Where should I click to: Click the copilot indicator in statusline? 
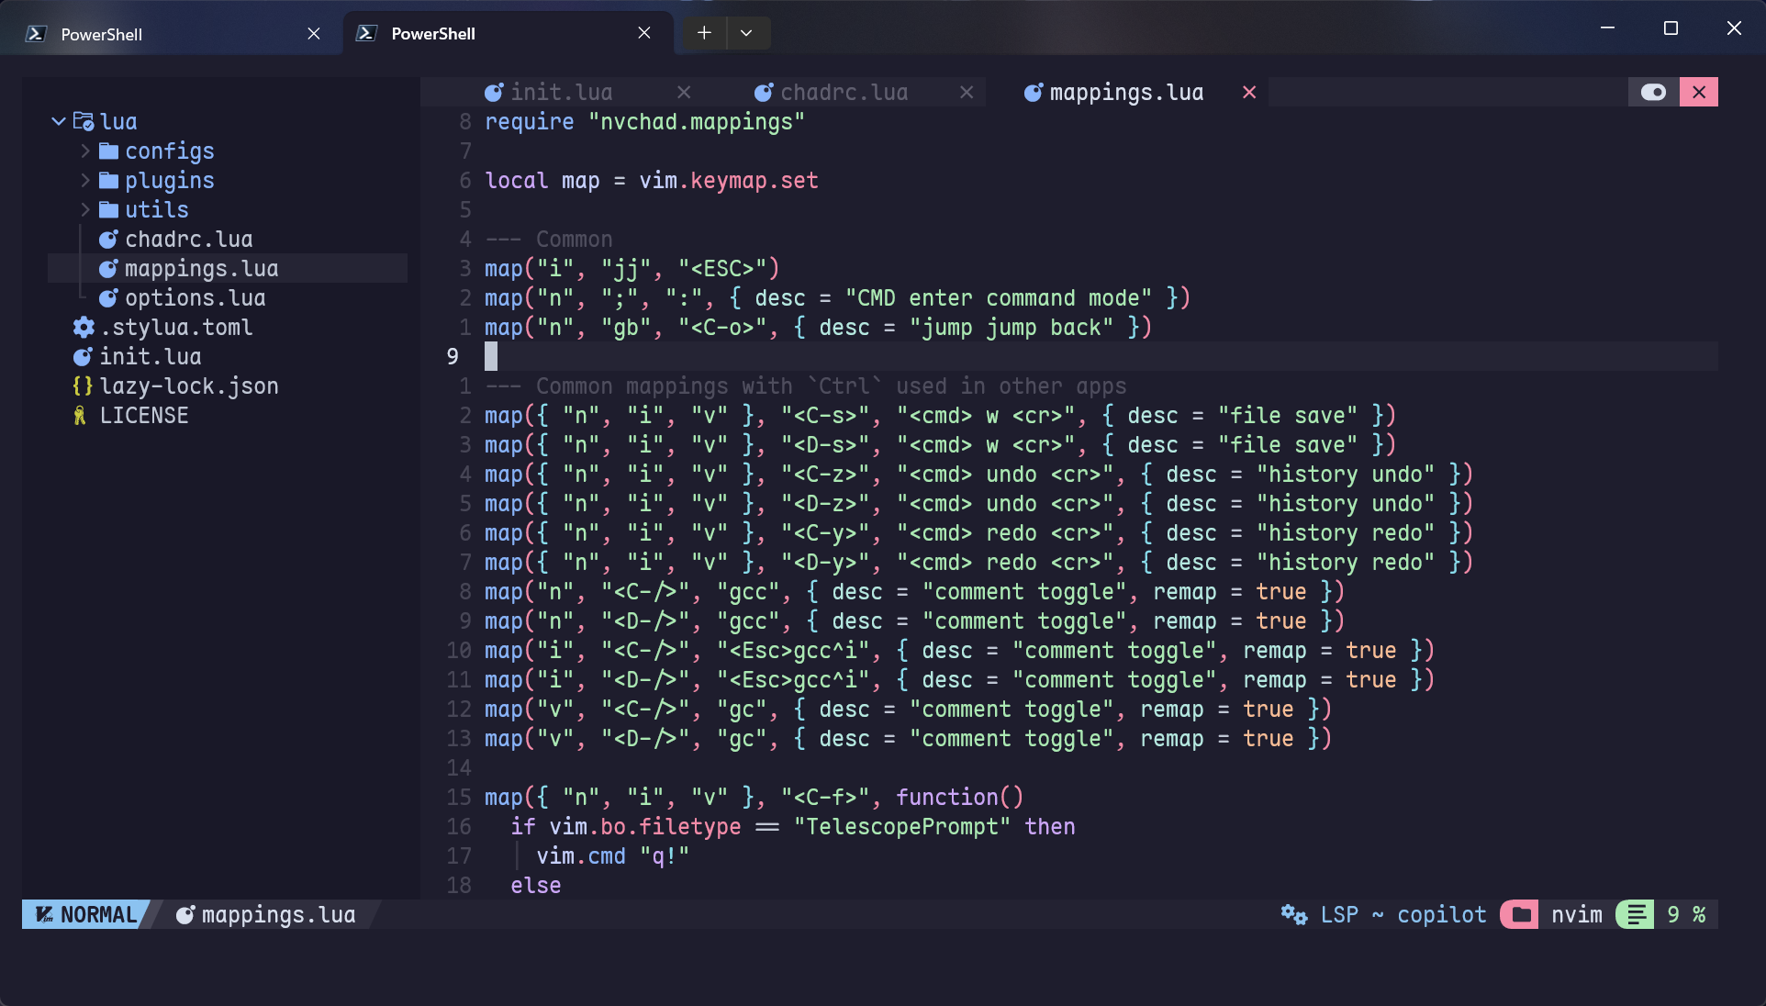(x=1441, y=914)
